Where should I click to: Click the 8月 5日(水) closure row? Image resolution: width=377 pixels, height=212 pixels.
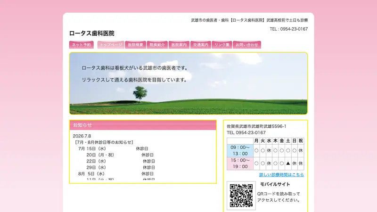point(115,173)
